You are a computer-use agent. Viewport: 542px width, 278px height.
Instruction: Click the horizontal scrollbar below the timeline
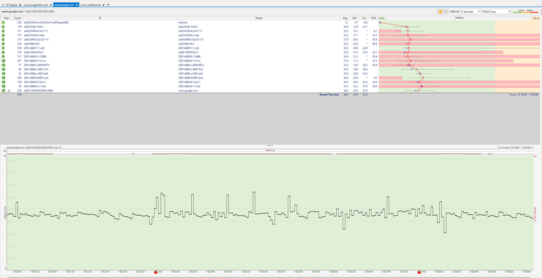coord(271,276)
